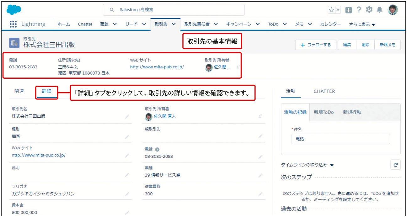Expand the キャンペーン nav dropdown chevron
The width and height of the screenshot is (407, 218).
(x=257, y=24)
